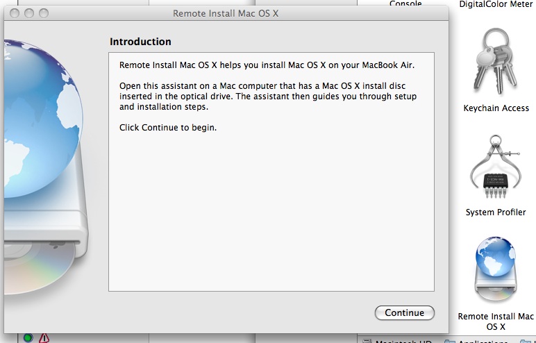Select the DigitalColor Meter label
The width and height of the screenshot is (536, 343).
(496, 4)
